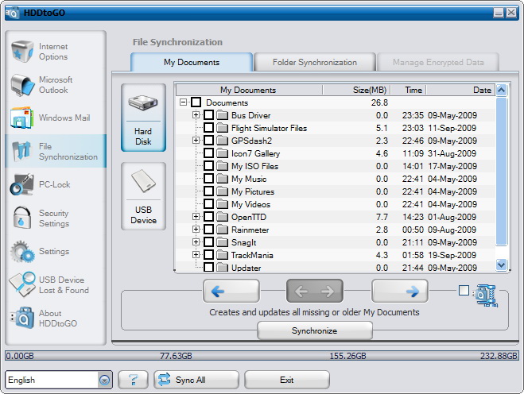Click the TrackMania folder icon
Screen dimensions: 524x394
click(222, 255)
